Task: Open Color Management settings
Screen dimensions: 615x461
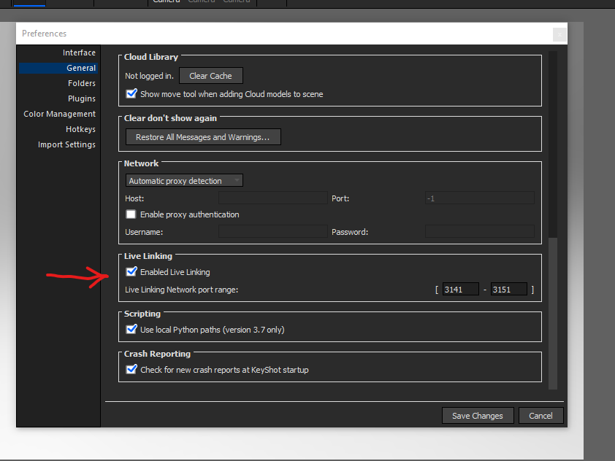Action: [x=59, y=114]
